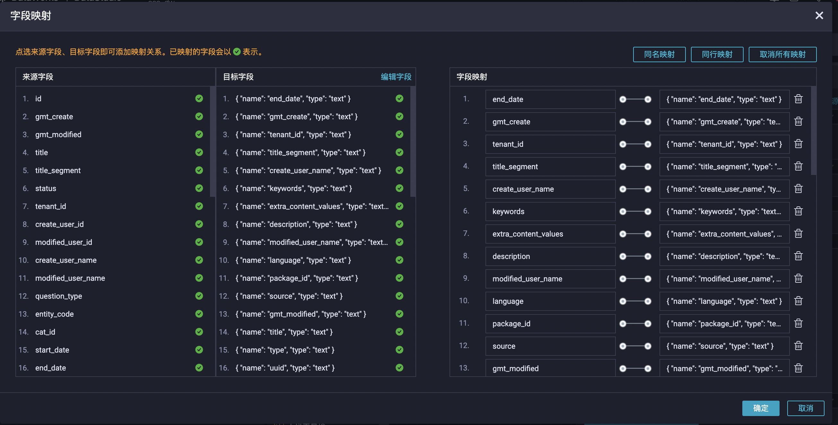The width and height of the screenshot is (838, 425).
Task: Click the green checkmark next to id source field
Action: tap(199, 99)
